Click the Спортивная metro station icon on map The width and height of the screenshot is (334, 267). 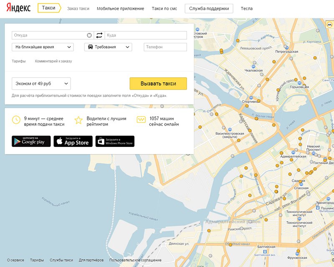click(251, 98)
